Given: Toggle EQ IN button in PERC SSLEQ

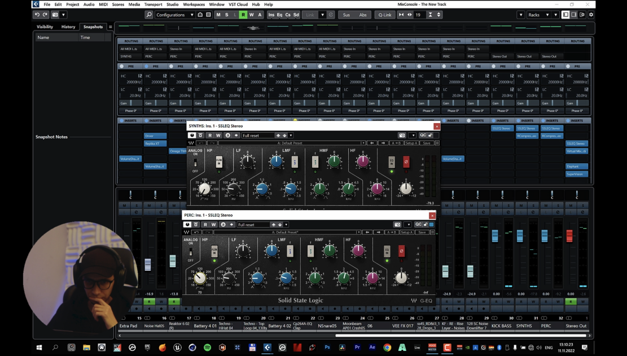Looking at the screenshot, I should (x=387, y=251).
